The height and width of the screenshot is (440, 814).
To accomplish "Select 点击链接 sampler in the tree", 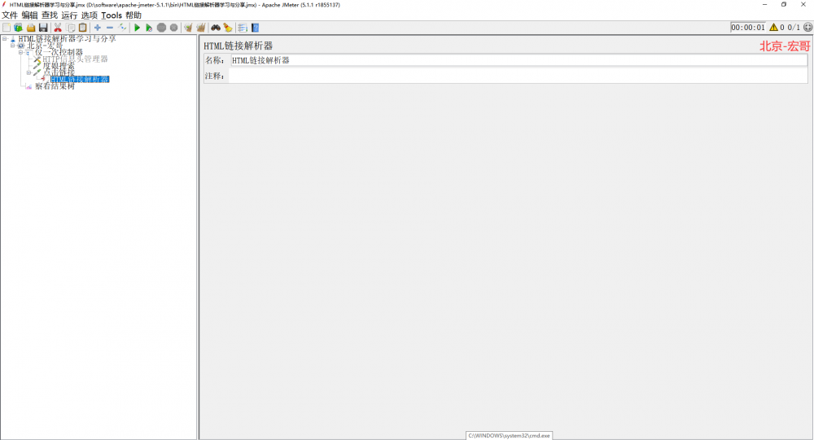I will pos(59,72).
